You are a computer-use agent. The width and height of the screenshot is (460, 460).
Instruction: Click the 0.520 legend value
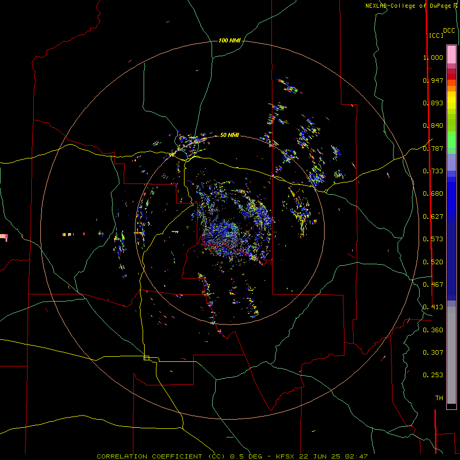pyautogui.click(x=433, y=262)
